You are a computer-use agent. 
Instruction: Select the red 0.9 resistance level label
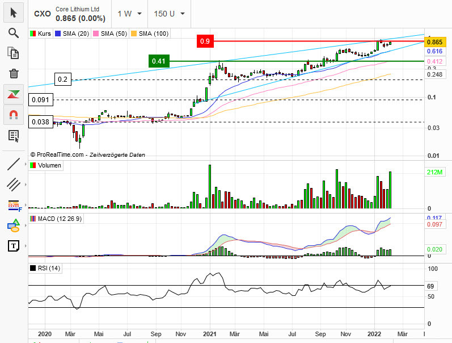coord(205,41)
